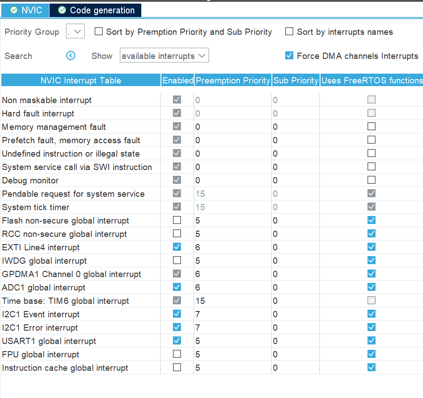Untick FreeRTOS functions for EXTI Line4 interrupt

371,247
